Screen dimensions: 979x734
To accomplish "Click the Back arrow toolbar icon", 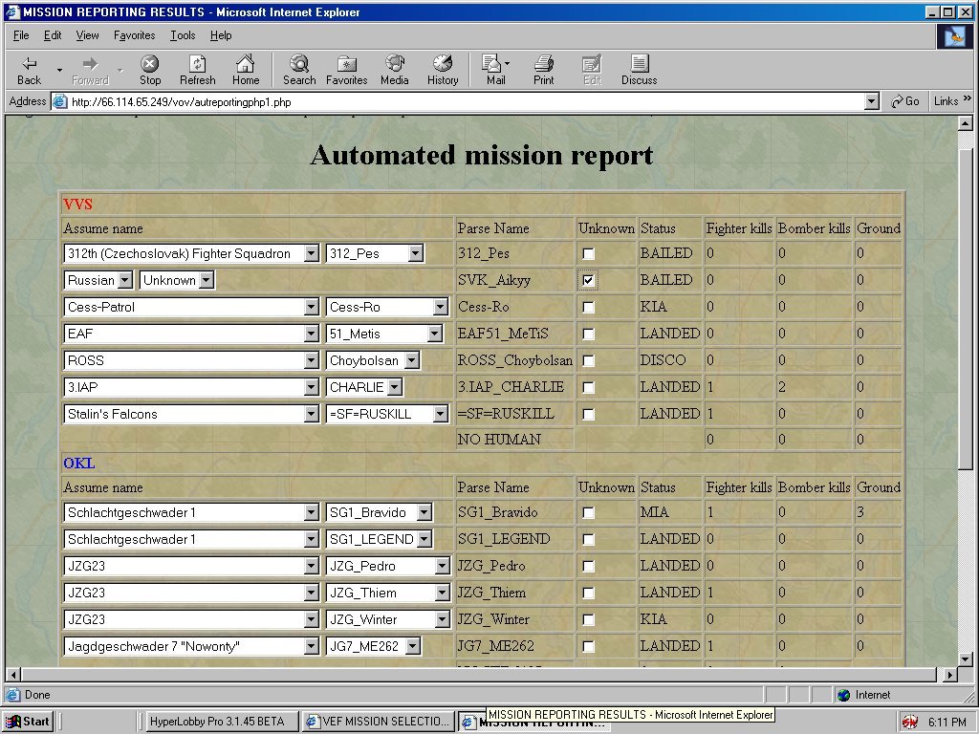I will click(x=29, y=64).
